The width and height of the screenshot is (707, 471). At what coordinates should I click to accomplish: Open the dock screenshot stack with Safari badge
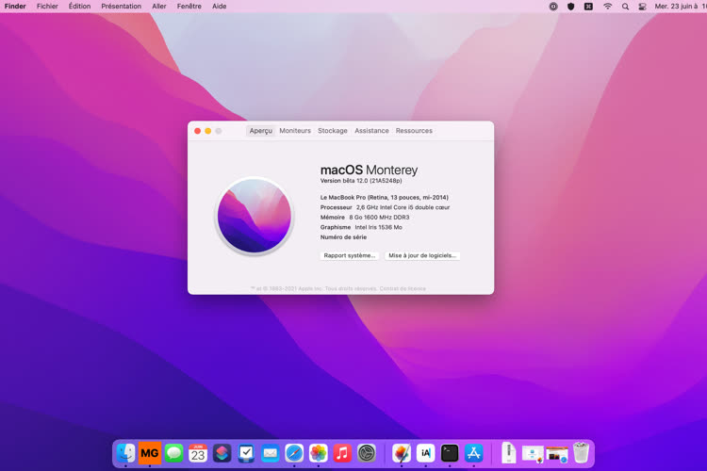(x=557, y=453)
